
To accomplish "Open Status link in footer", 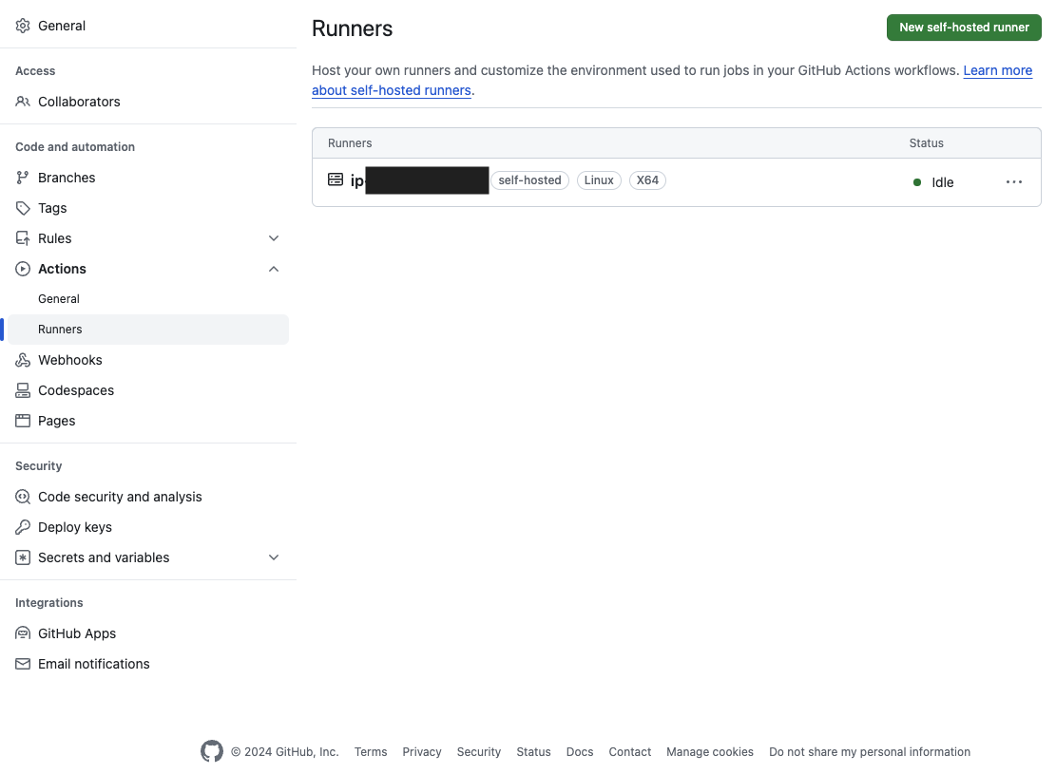I will point(533,752).
